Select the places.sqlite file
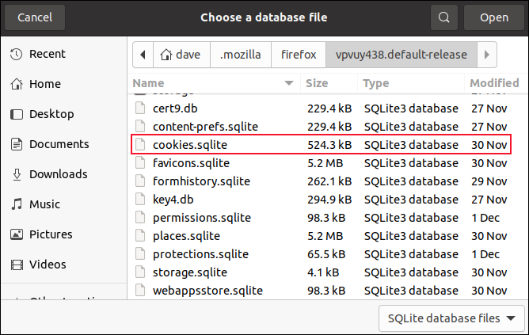This screenshot has height=335, width=529. point(187,235)
